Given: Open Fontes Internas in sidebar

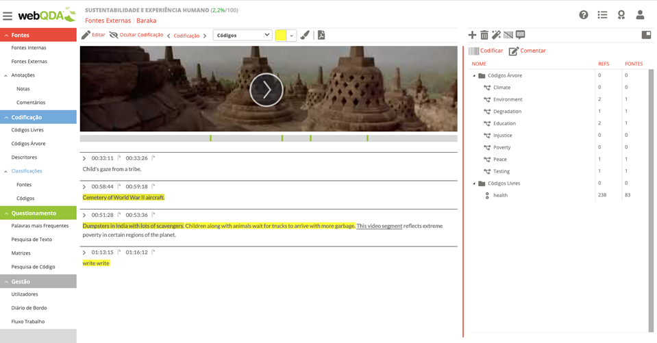Looking at the screenshot, I should [29, 48].
